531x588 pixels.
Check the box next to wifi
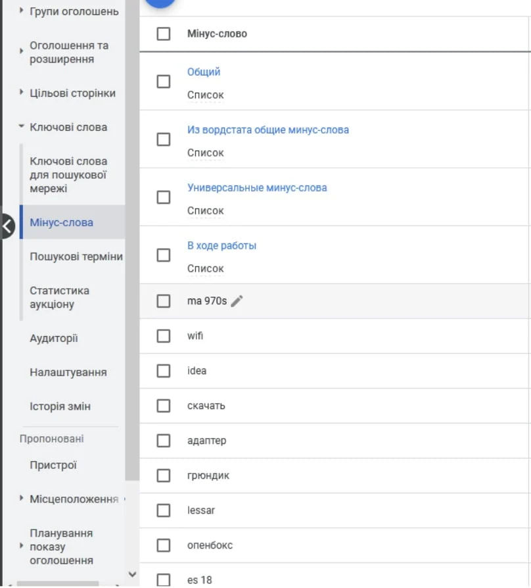pyautogui.click(x=164, y=336)
